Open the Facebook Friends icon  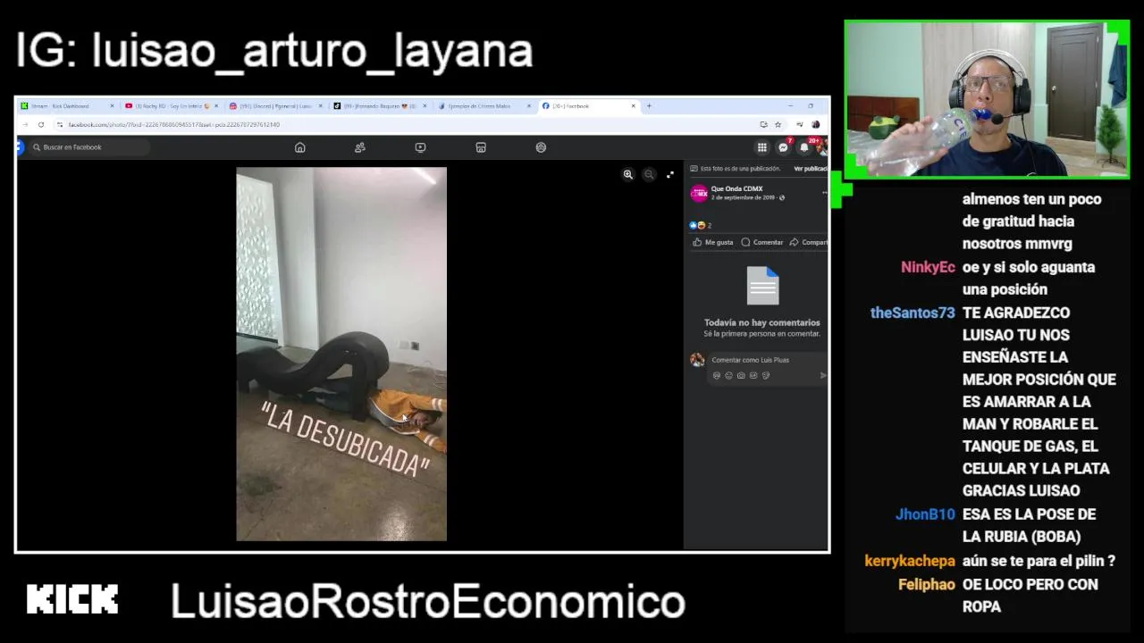point(360,147)
